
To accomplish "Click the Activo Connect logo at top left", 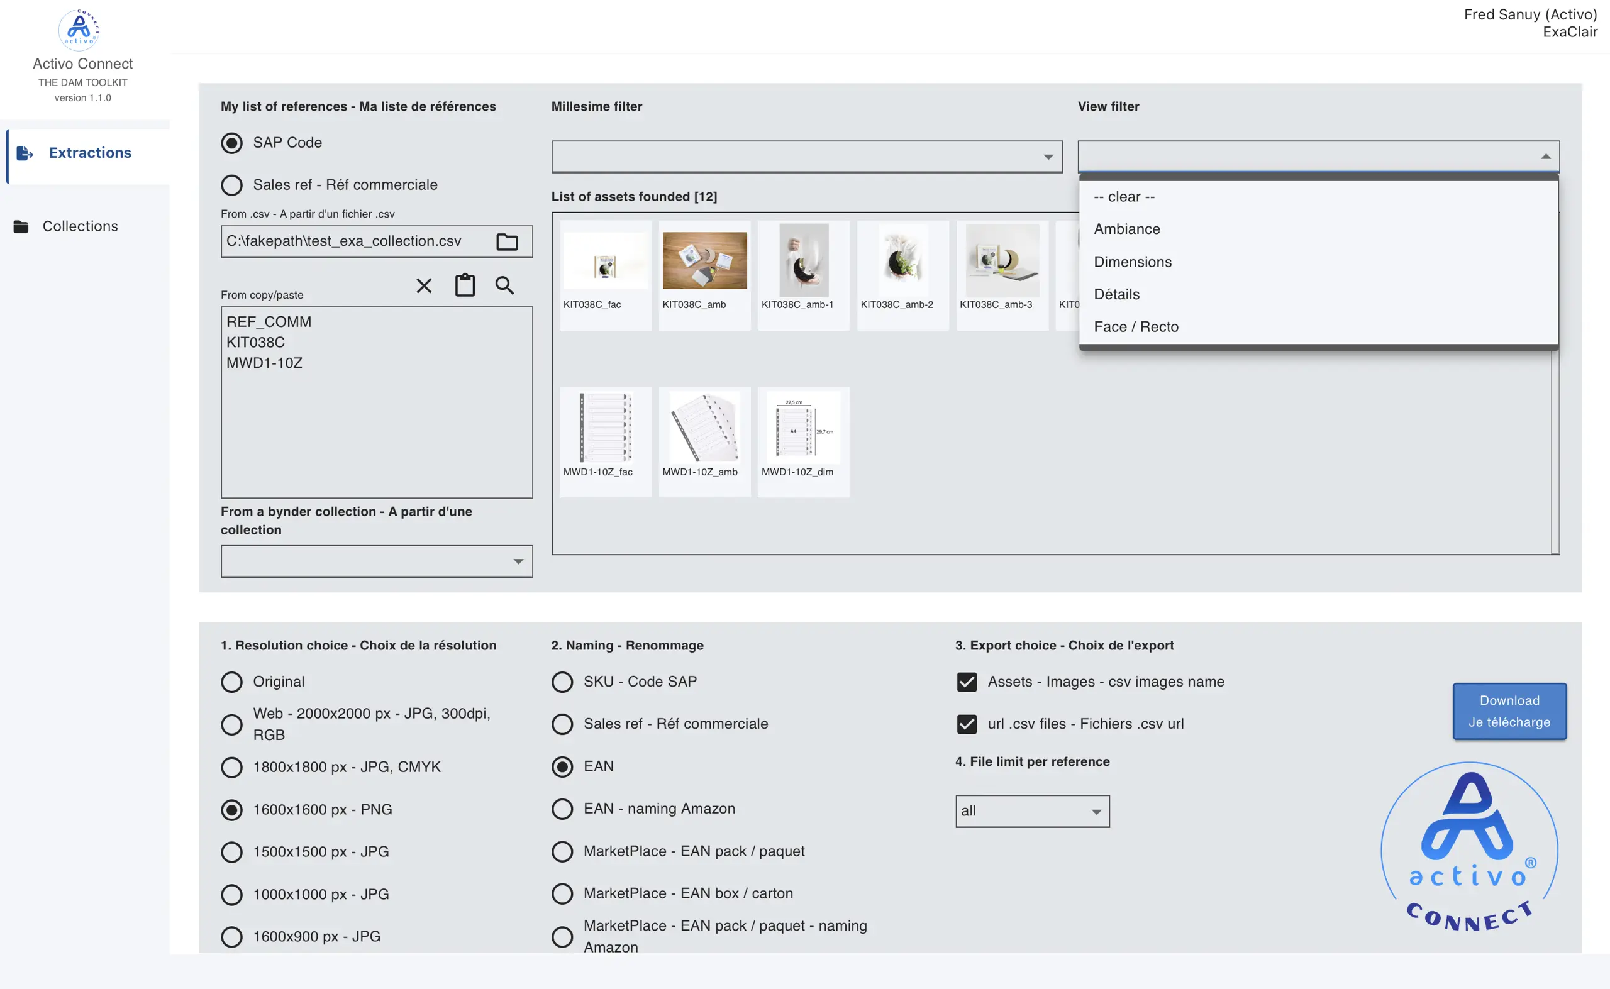I will [79, 30].
